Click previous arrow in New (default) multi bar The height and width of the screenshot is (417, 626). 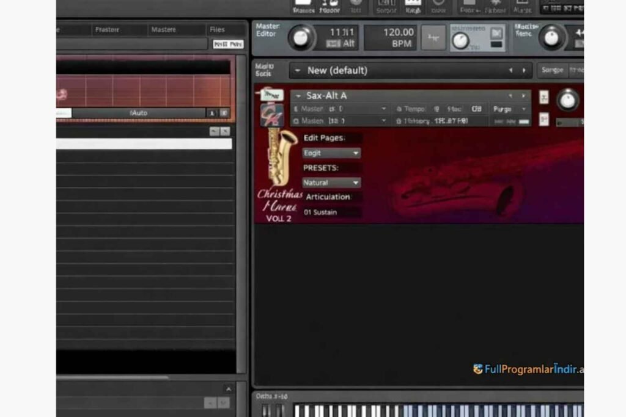click(x=510, y=71)
